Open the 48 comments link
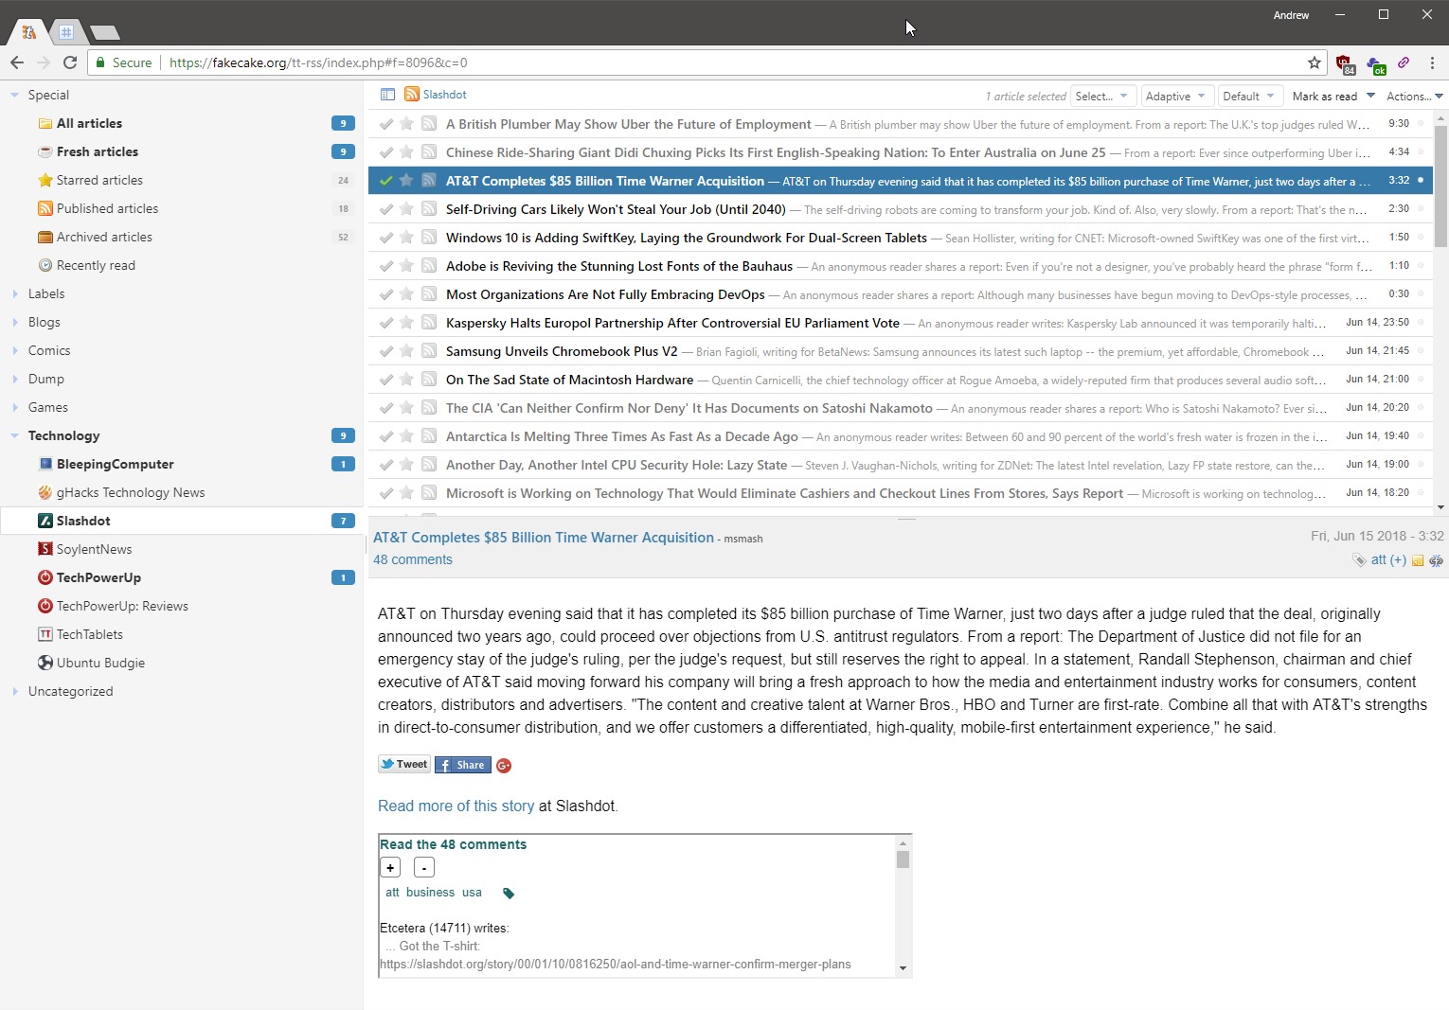This screenshot has height=1010, width=1449. [413, 559]
